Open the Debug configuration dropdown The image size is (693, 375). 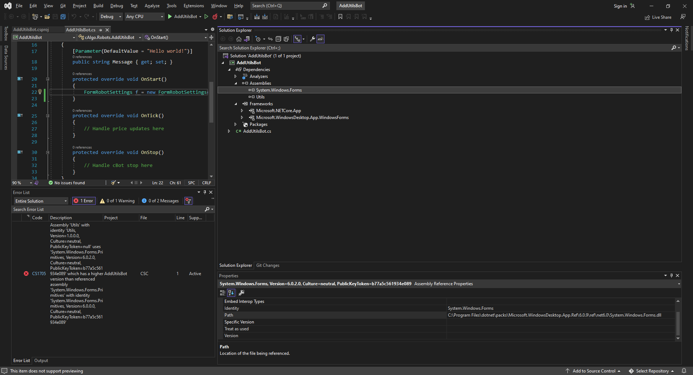(x=111, y=17)
